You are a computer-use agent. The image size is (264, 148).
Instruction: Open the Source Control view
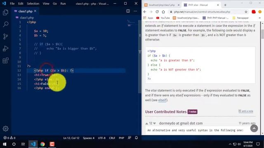(5, 37)
